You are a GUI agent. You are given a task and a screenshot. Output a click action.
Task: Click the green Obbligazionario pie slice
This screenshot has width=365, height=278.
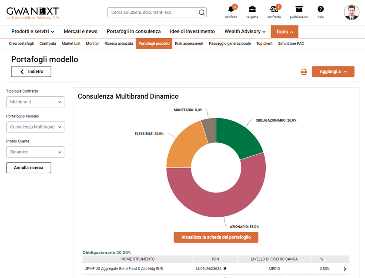click(238, 137)
